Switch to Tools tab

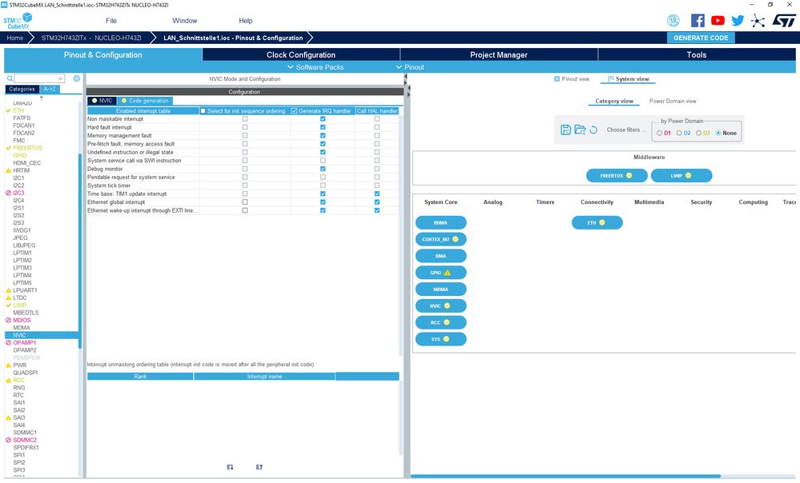697,54
